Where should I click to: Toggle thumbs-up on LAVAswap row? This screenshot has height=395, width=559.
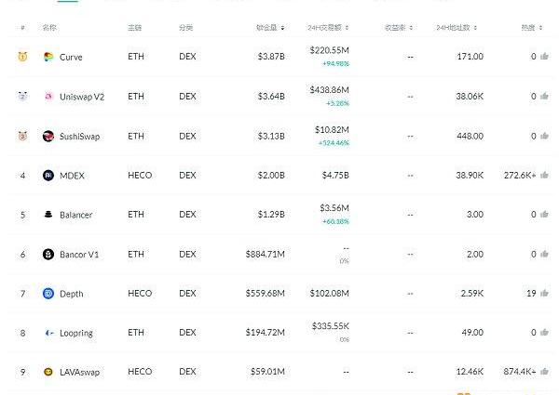point(544,372)
